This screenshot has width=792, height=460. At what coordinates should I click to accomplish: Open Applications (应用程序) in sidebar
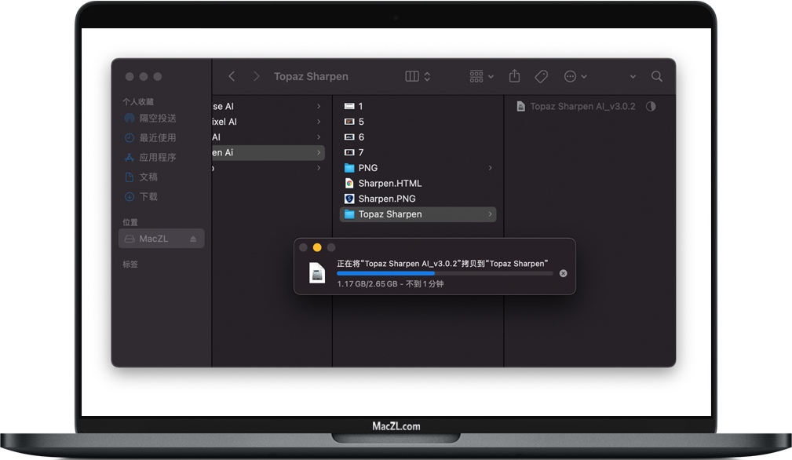tap(157, 158)
